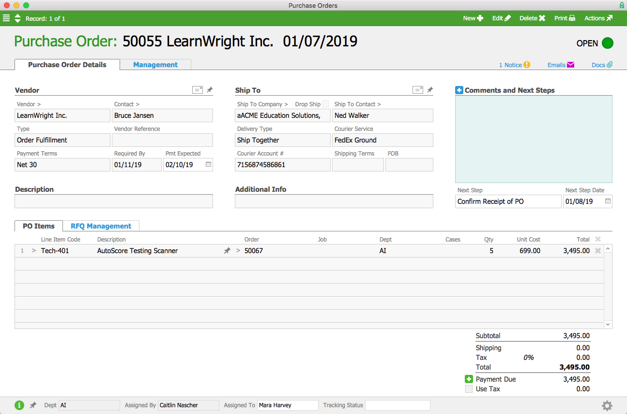Click the Required By date field
The image size is (627, 414).
[x=137, y=165]
